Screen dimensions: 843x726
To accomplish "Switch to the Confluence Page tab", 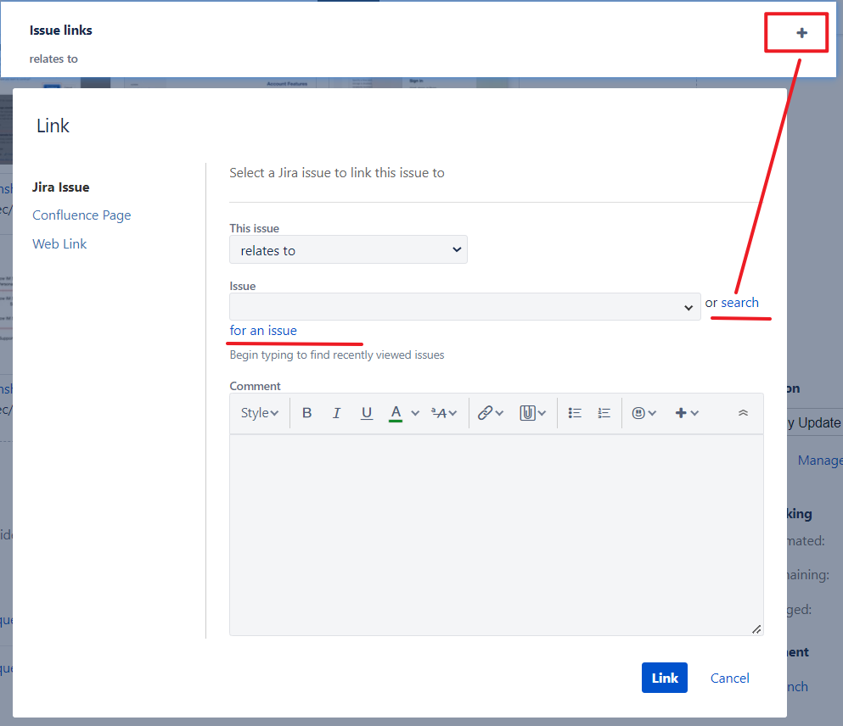I will (x=81, y=215).
